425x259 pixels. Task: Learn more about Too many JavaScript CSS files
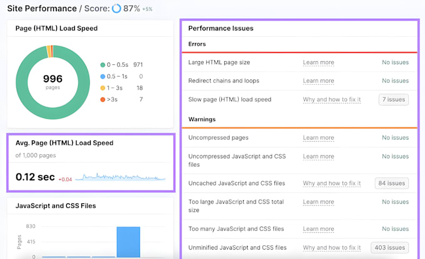(319, 229)
